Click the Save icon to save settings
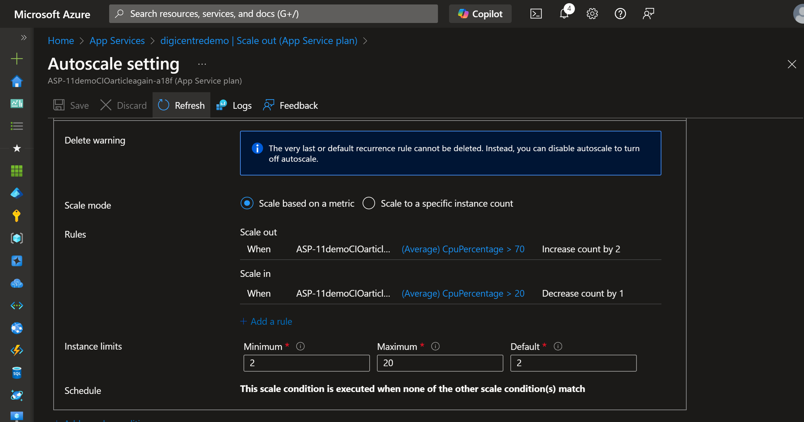This screenshot has width=804, height=422. point(59,105)
